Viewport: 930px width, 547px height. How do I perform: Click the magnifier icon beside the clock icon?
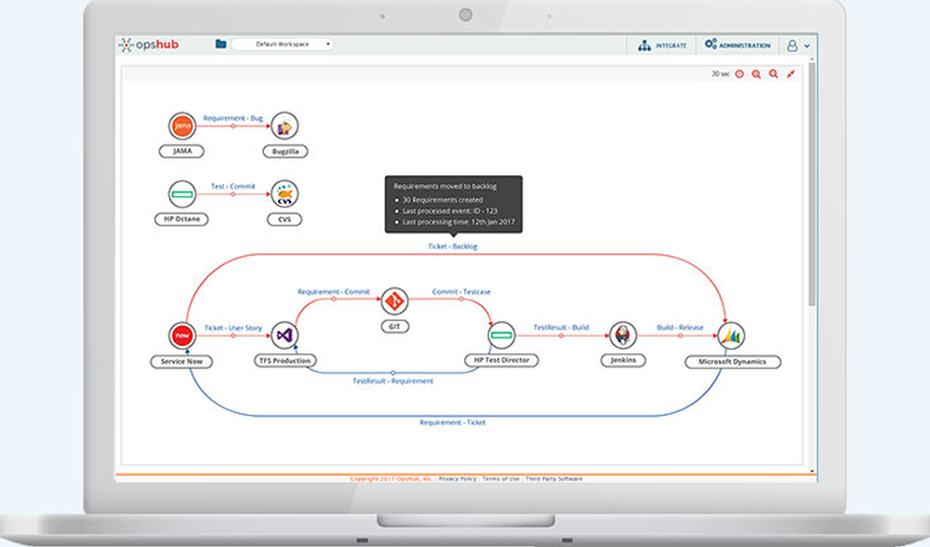pyautogui.click(x=756, y=74)
